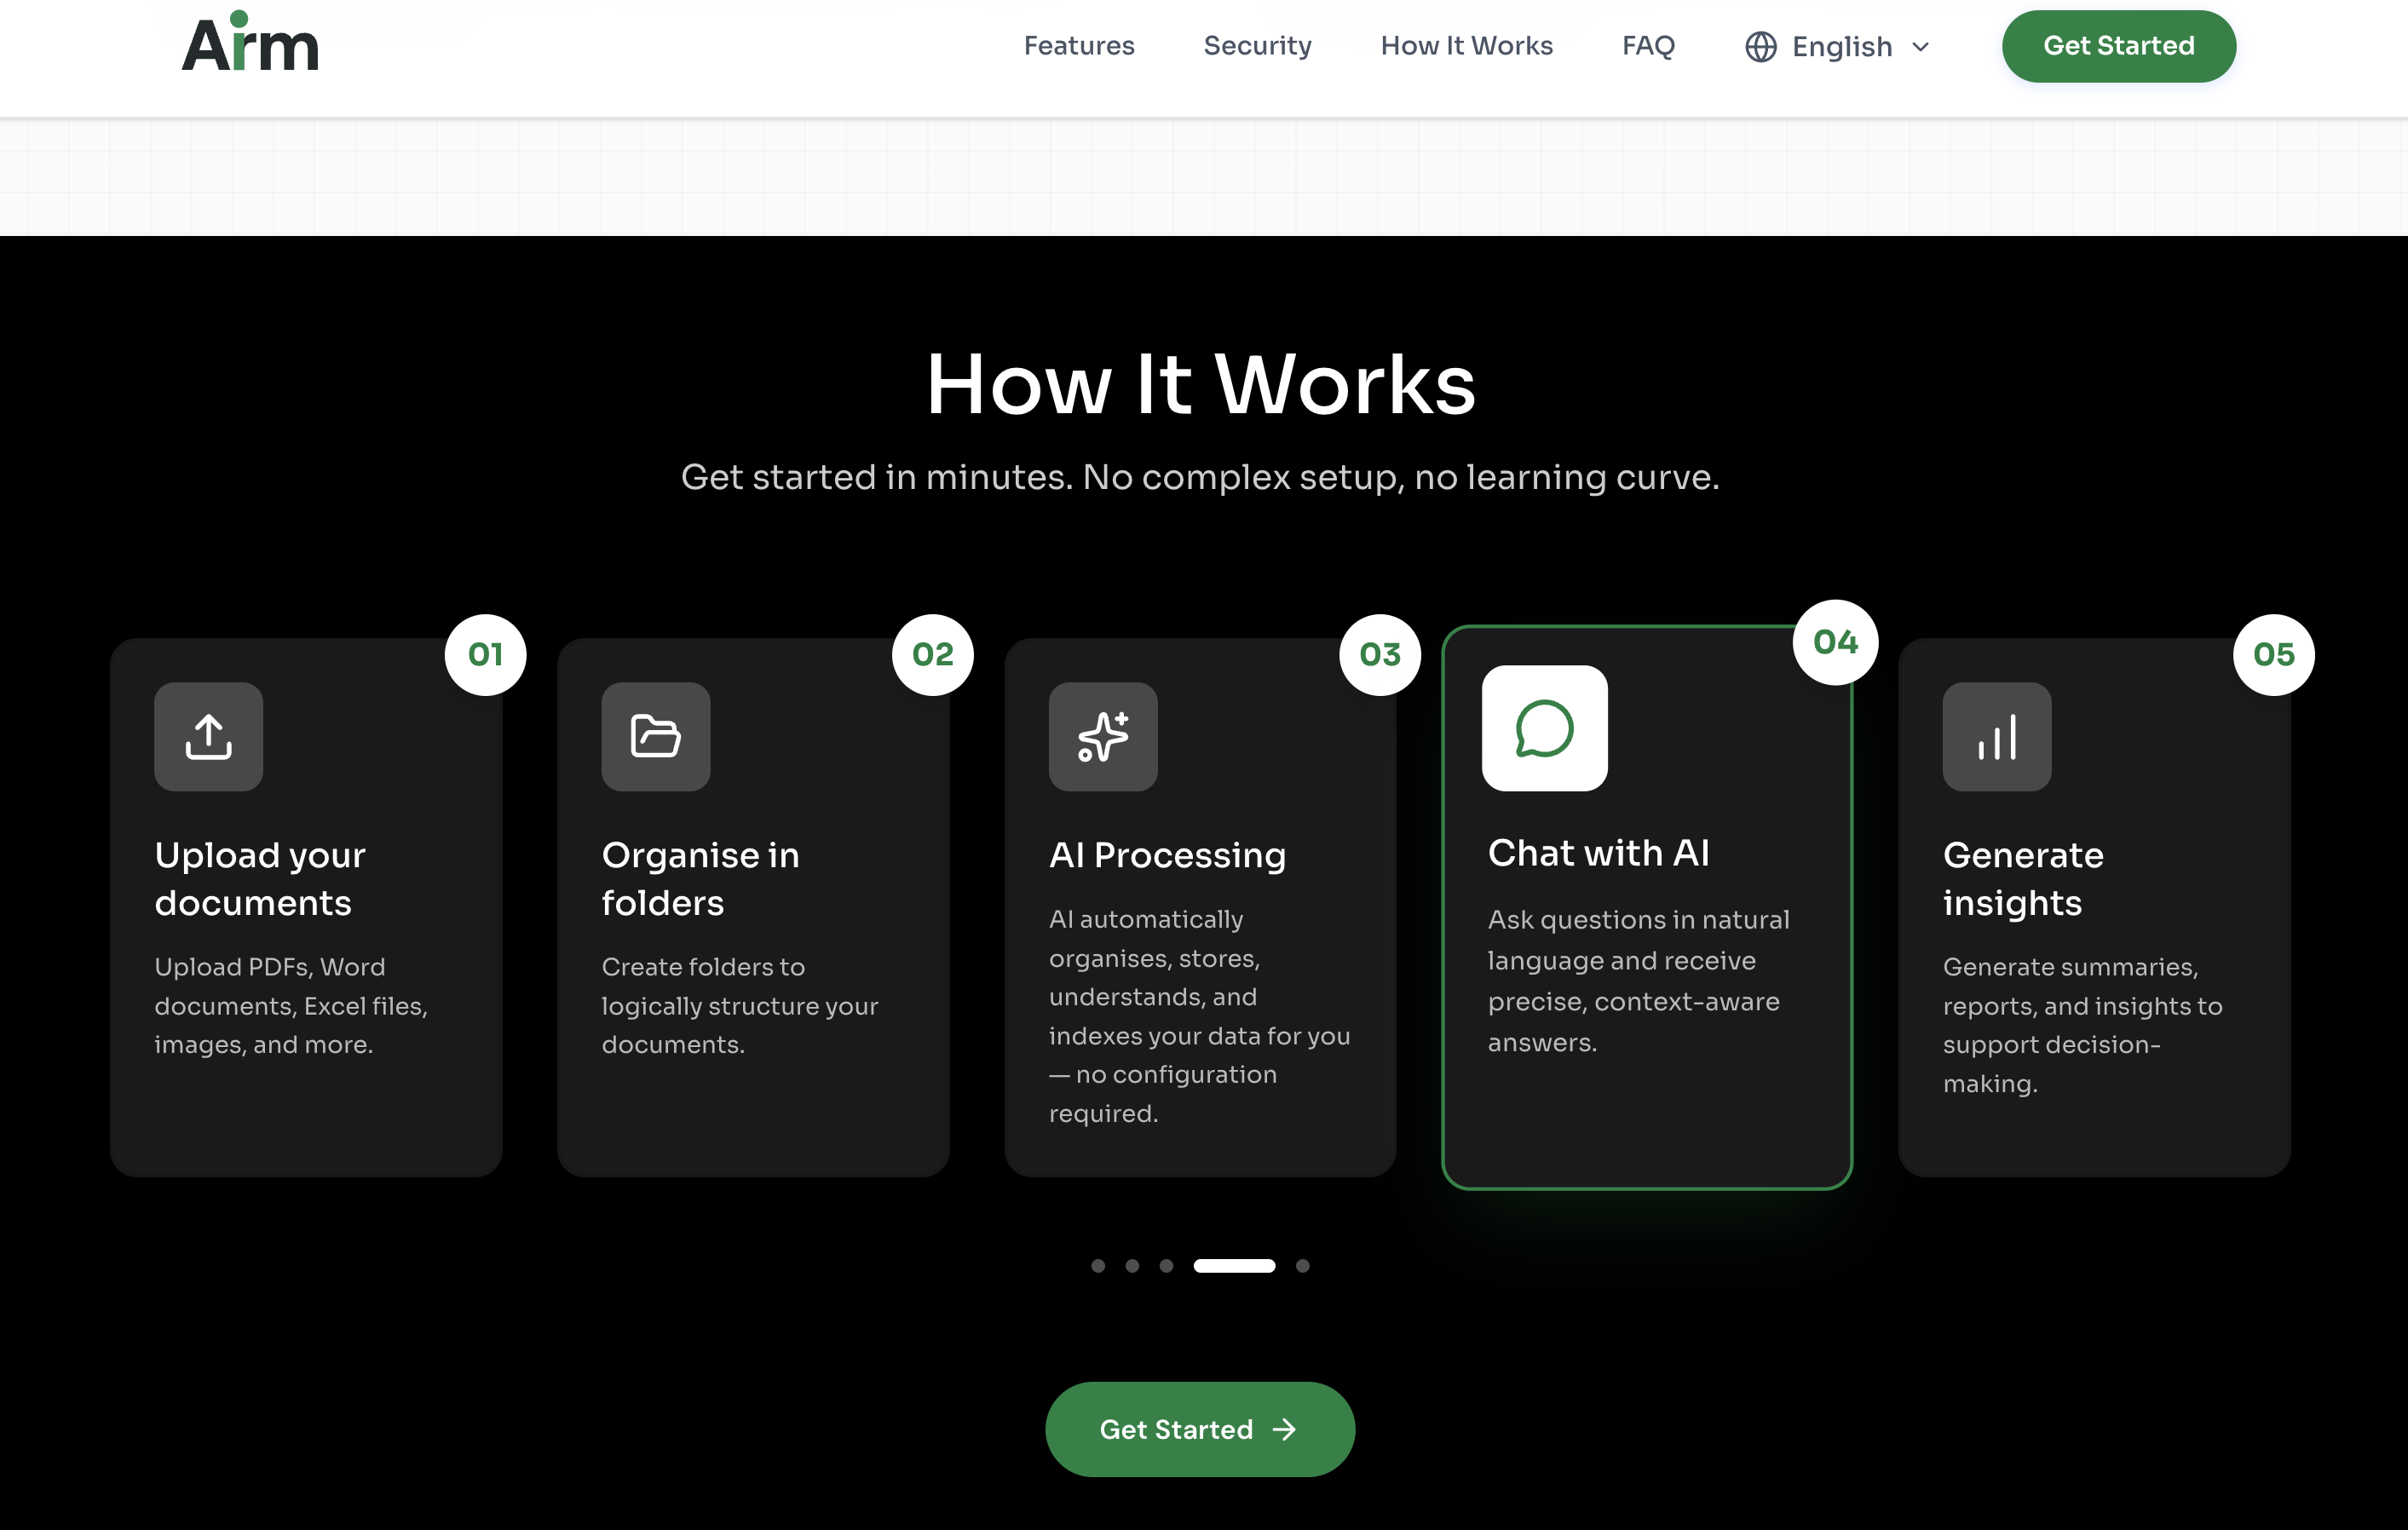This screenshot has height=1530, width=2408.
Task: Open the English language dropdown
Action: tap(1841, 47)
